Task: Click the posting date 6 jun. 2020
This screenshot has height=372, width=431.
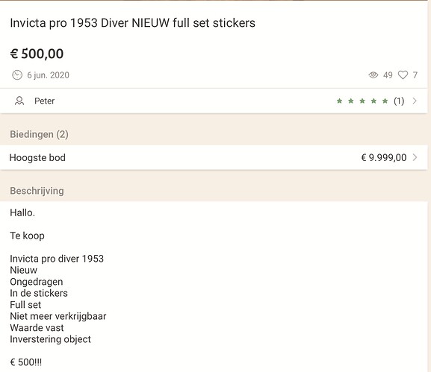Action: (x=48, y=75)
